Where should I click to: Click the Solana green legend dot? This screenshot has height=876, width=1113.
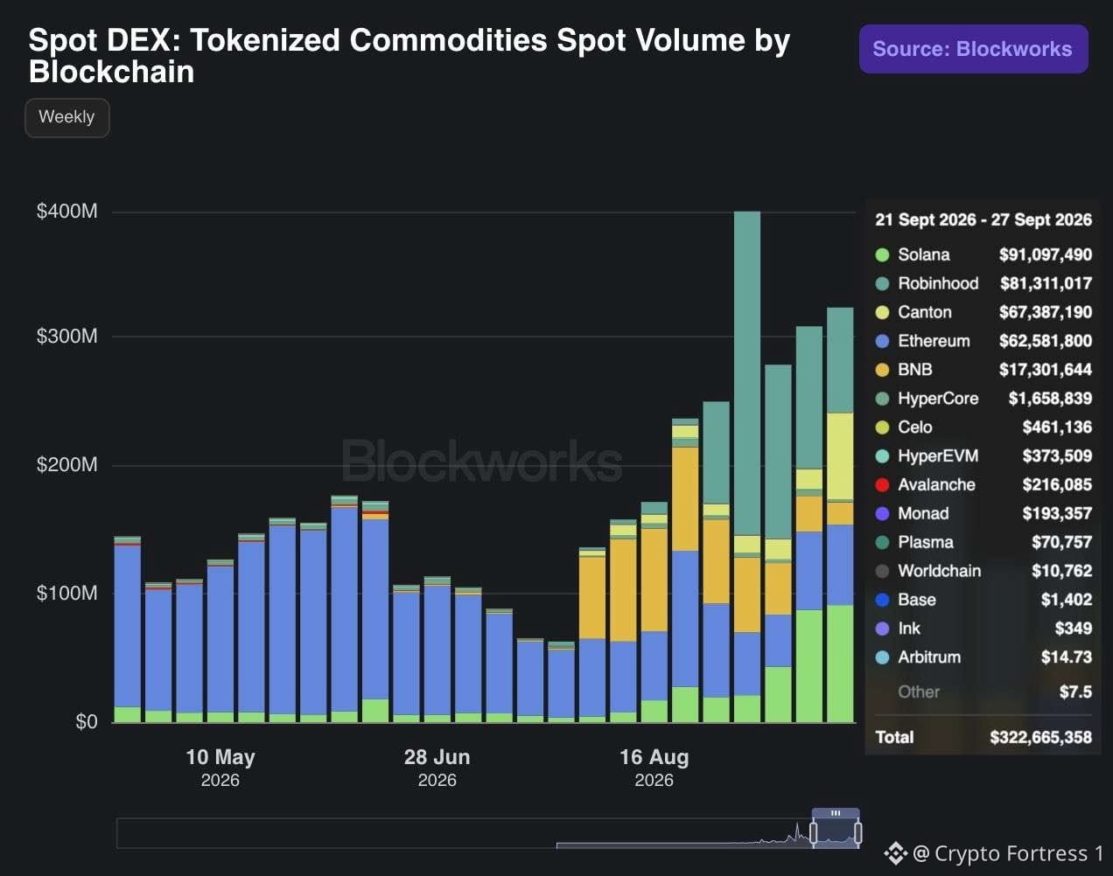click(882, 254)
